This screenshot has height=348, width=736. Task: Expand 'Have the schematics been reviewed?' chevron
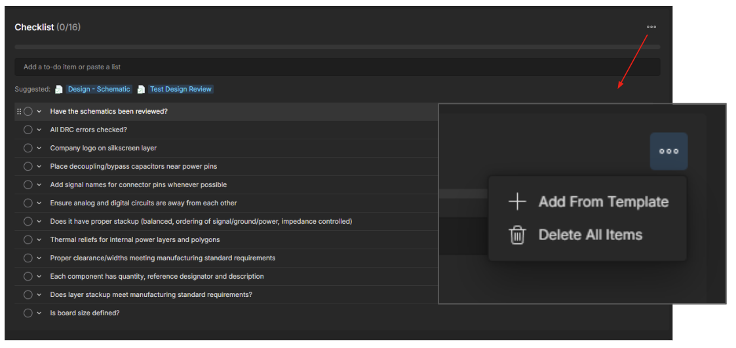39,111
